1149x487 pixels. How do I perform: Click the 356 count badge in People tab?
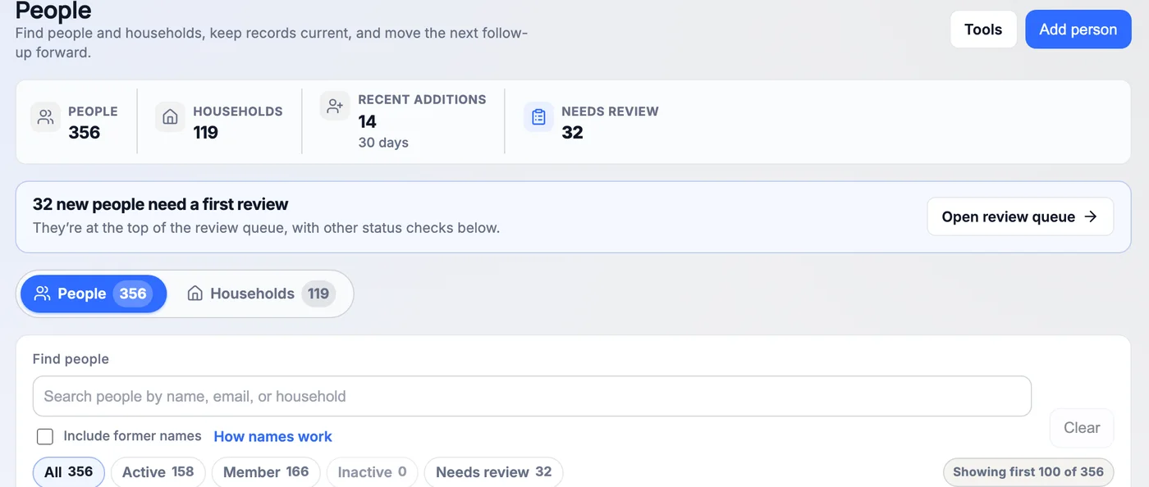click(x=133, y=294)
